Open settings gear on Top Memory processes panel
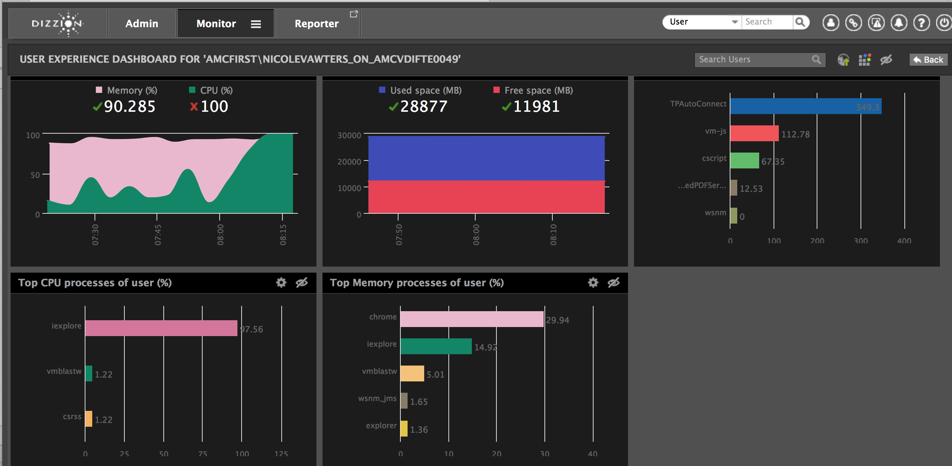The width and height of the screenshot is (952, 466). point(593,282)
